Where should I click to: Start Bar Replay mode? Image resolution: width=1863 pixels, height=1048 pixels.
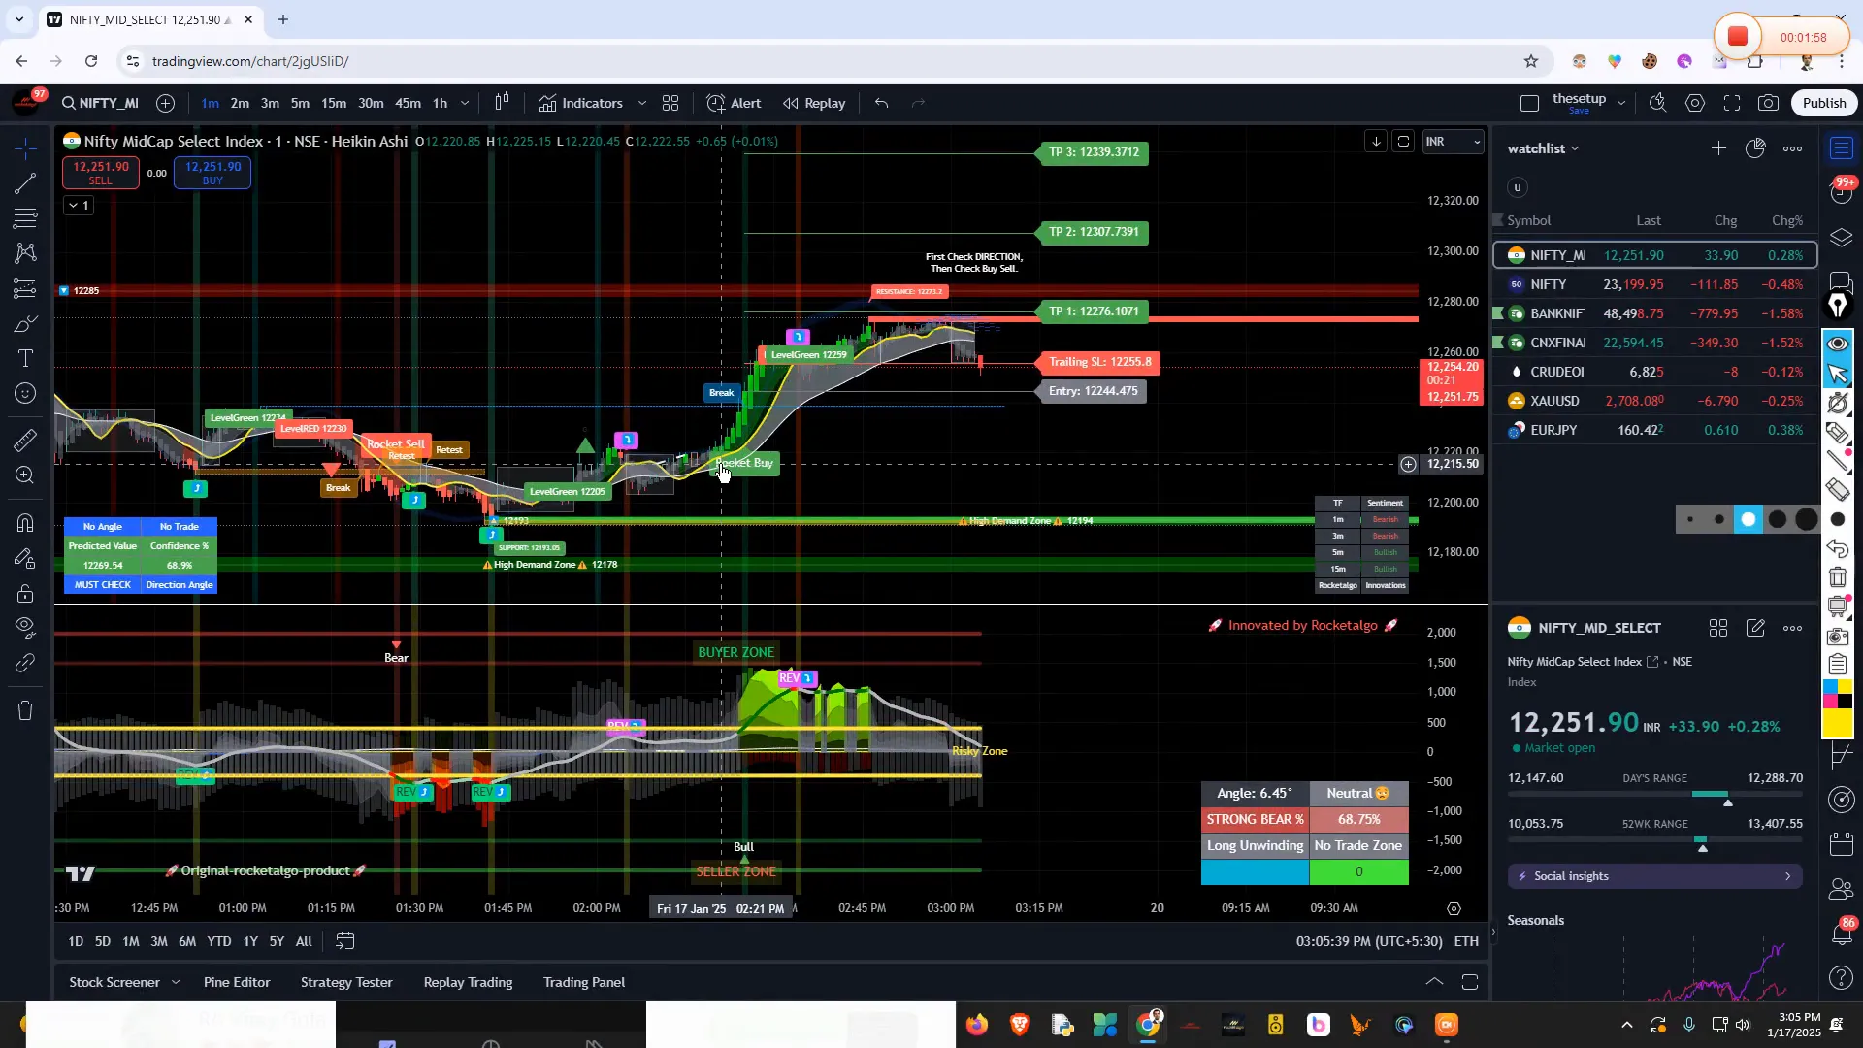tap(813, 102)
